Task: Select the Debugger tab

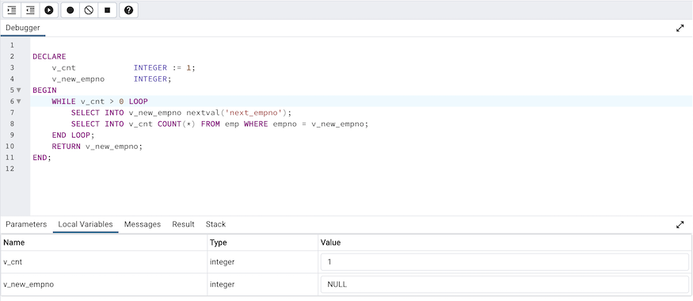Action: 23,28
